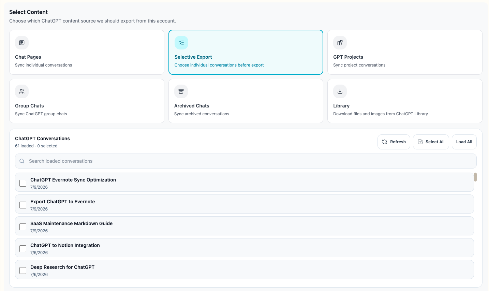Click the ChatGPT to Notion Integration title

click(x=65, y=245)
